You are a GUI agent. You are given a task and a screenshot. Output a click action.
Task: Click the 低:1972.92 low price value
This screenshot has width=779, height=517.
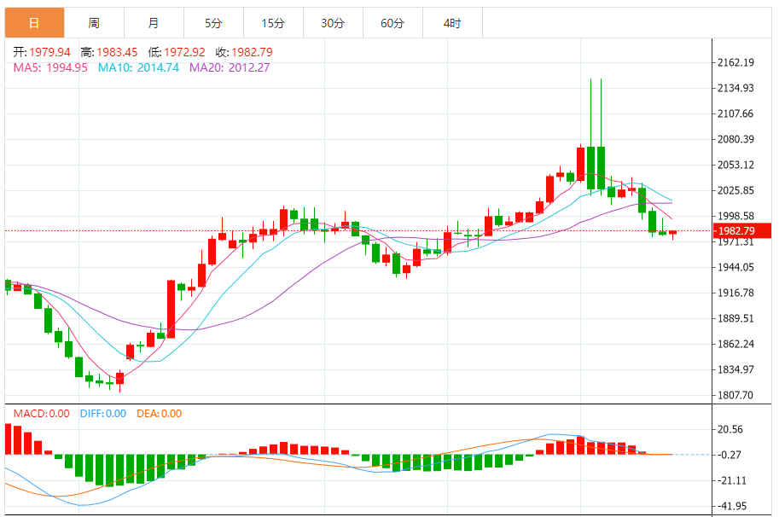click(177, 52)
